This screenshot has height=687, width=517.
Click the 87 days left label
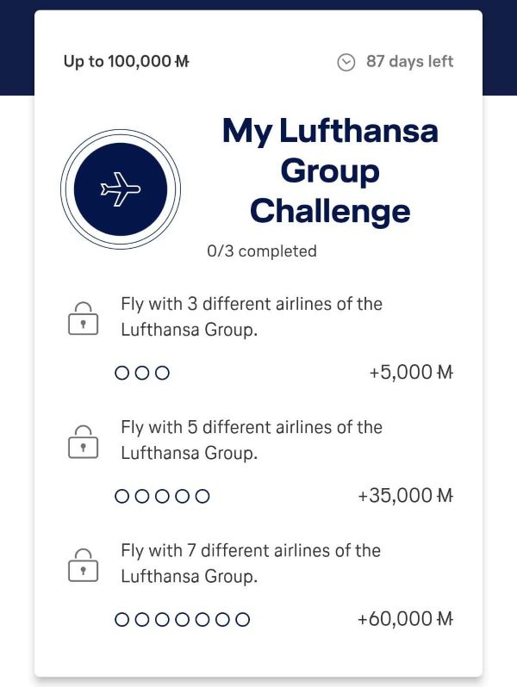[x=409, y=62]
